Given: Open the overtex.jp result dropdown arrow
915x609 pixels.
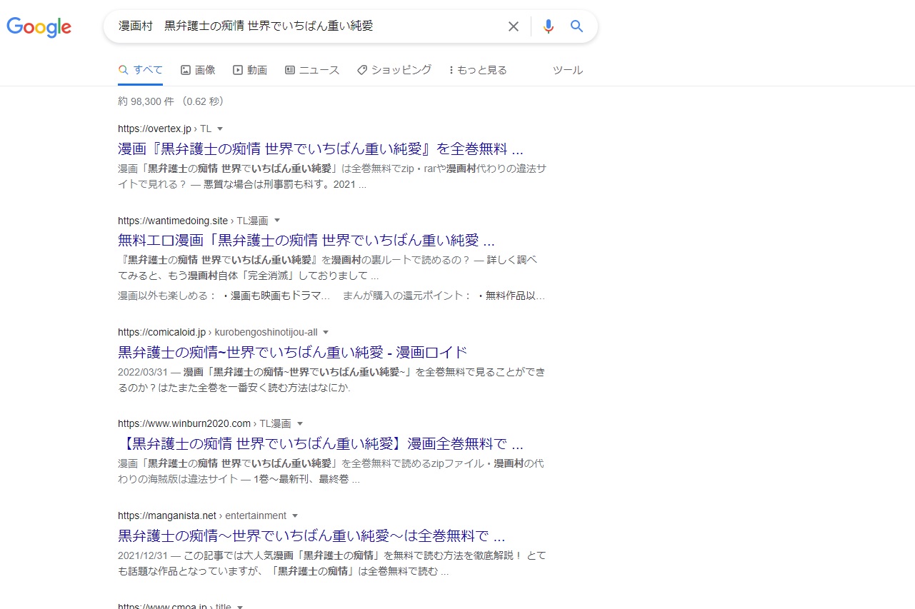Looking at the screenshot, I should coord(220,129).
